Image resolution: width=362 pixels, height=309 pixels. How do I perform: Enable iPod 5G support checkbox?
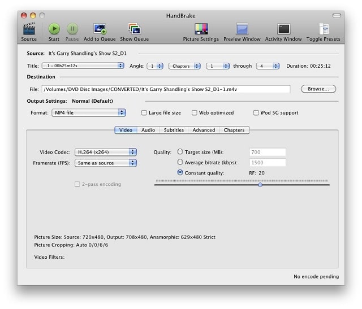[256, 113]
